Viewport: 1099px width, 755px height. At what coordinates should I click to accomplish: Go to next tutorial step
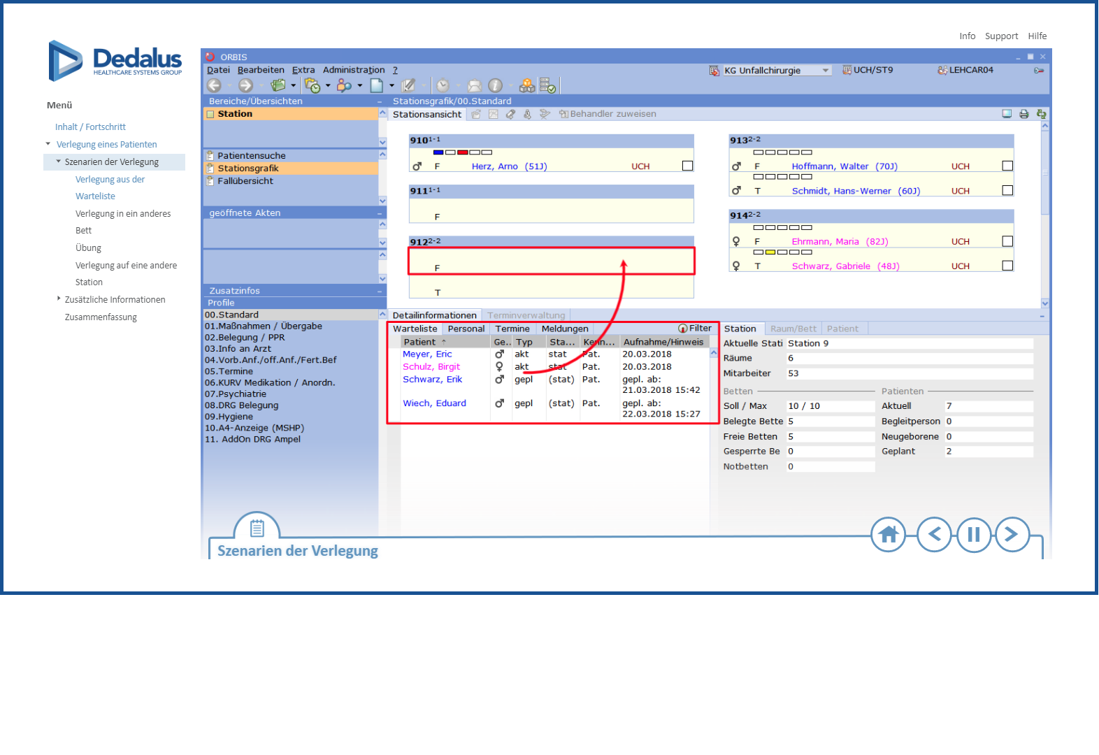click(x=1011, y=535)
